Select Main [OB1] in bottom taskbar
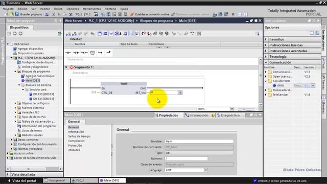The height and width of the screenshot is (184, 327). pos(112,180)
